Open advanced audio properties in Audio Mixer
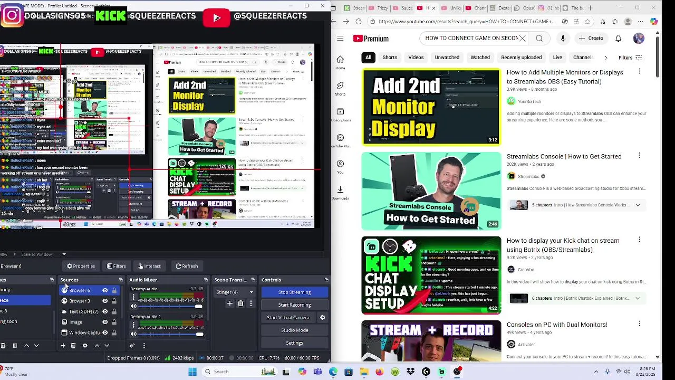 pos(132,346)
